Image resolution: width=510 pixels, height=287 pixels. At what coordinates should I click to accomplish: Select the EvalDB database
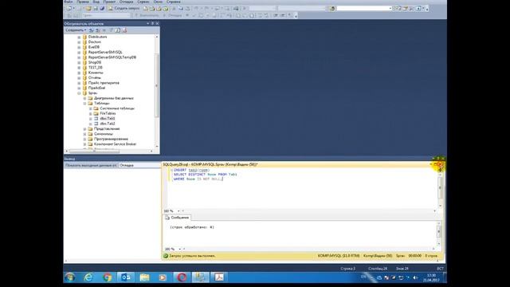94,47
